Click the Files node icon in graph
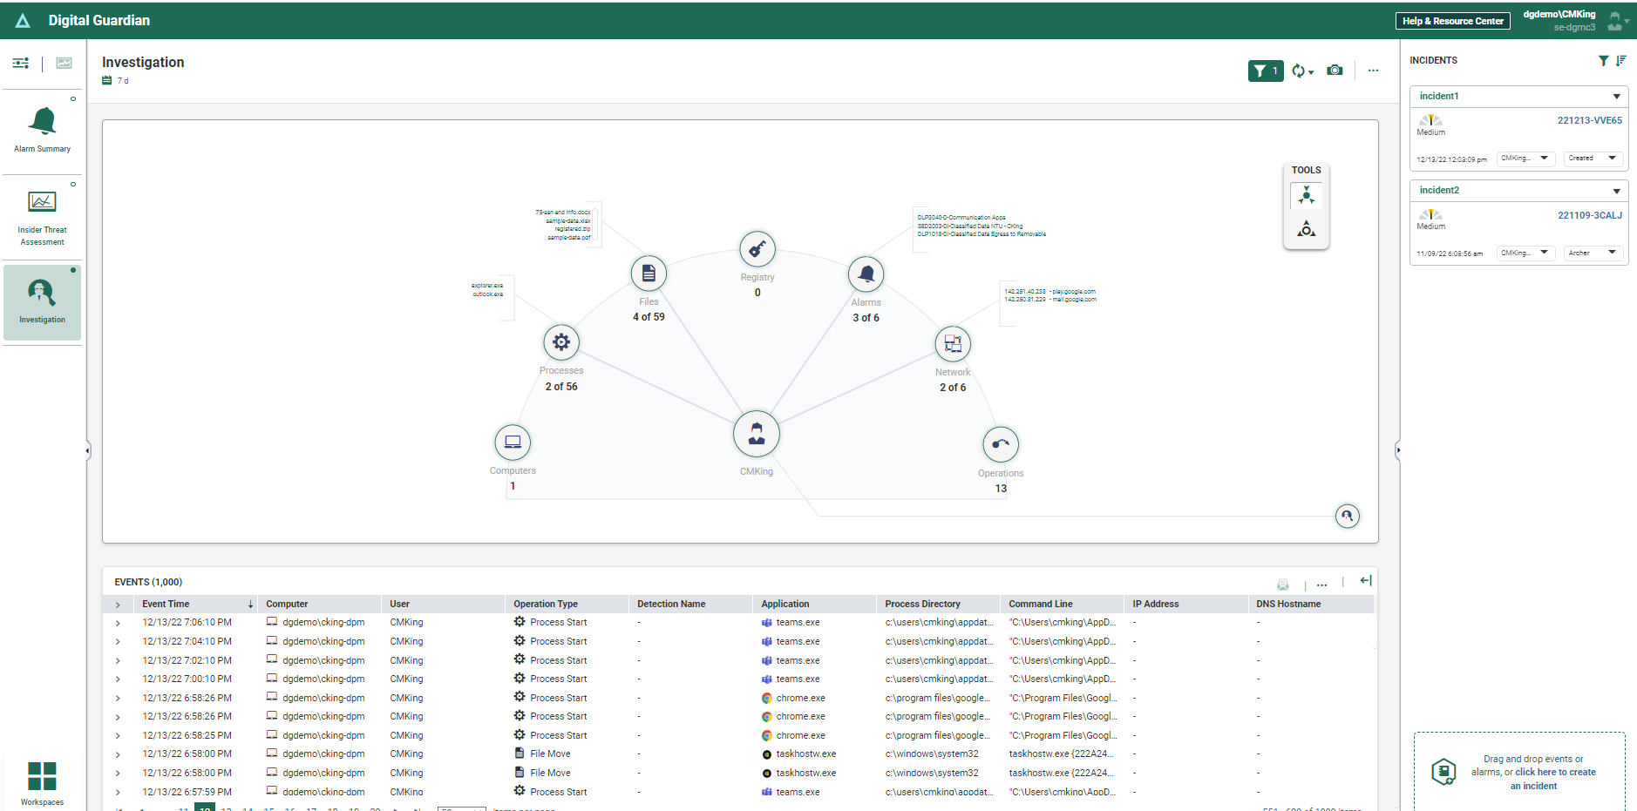The height and width of the screenshot is (811, 1637). pos(649,274)
